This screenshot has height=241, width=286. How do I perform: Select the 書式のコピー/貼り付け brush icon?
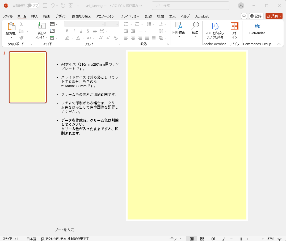[x=21, y=37]
